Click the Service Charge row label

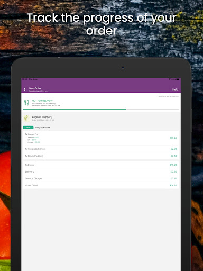(x=33, y=178)
